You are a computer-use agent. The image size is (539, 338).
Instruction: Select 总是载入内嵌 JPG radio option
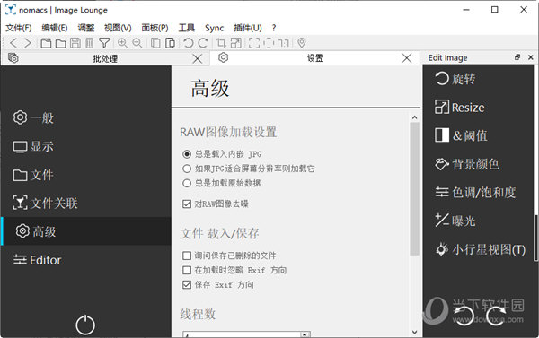pos(222,154)
